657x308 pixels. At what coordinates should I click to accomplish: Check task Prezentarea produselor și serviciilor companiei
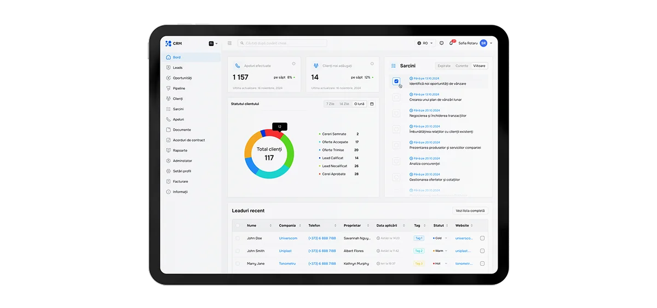396,145
